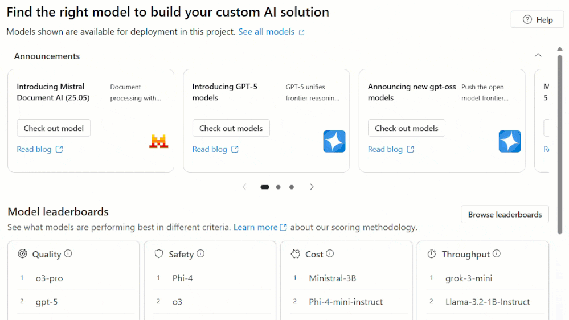The image size is (569, 320).
Task: Click the vertical scrollbar thumb
Action: [x=560, y=145]
